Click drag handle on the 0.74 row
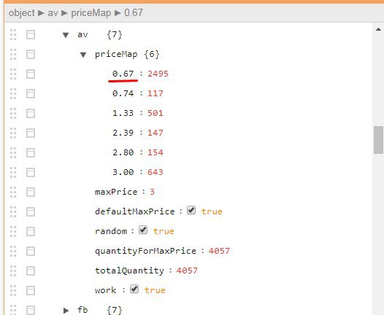Image resolution: width=384 pixels, height=315 pixels. coord(13,93)
